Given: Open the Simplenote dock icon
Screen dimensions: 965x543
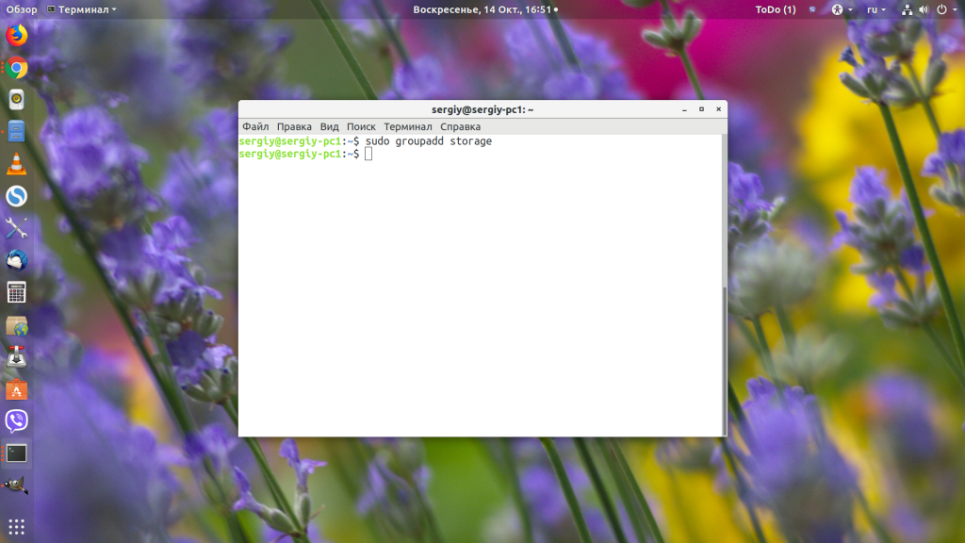Looking at the screenshot, I should pyautogui.click(x=16, y=196).
